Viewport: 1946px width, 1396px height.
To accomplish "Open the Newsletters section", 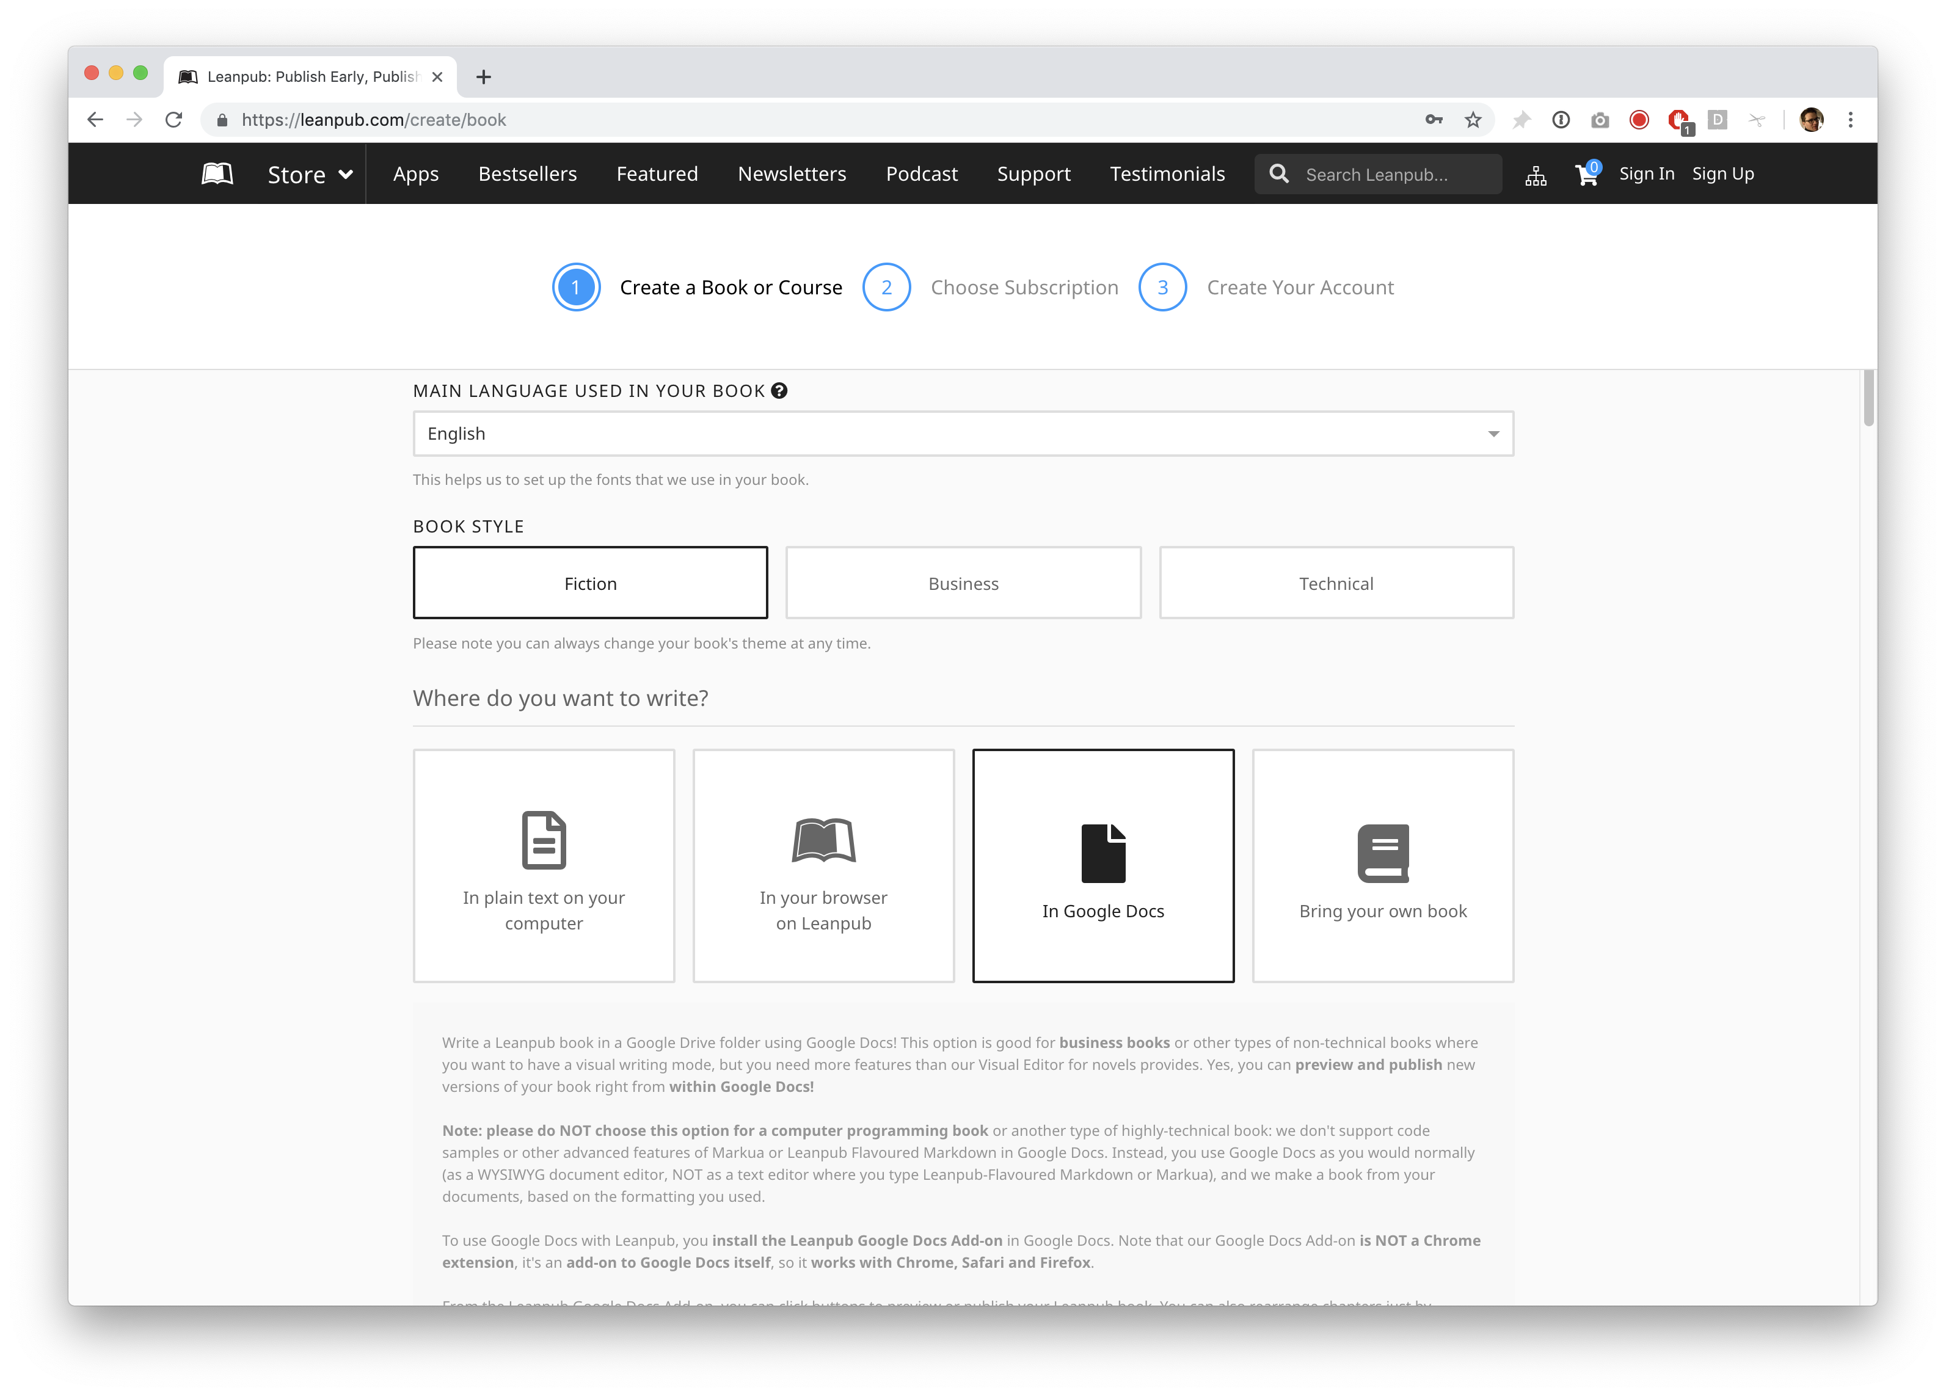I will [792, 174].
